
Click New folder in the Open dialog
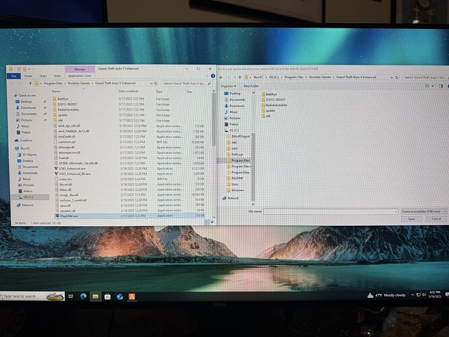click(x=251, y=86)
